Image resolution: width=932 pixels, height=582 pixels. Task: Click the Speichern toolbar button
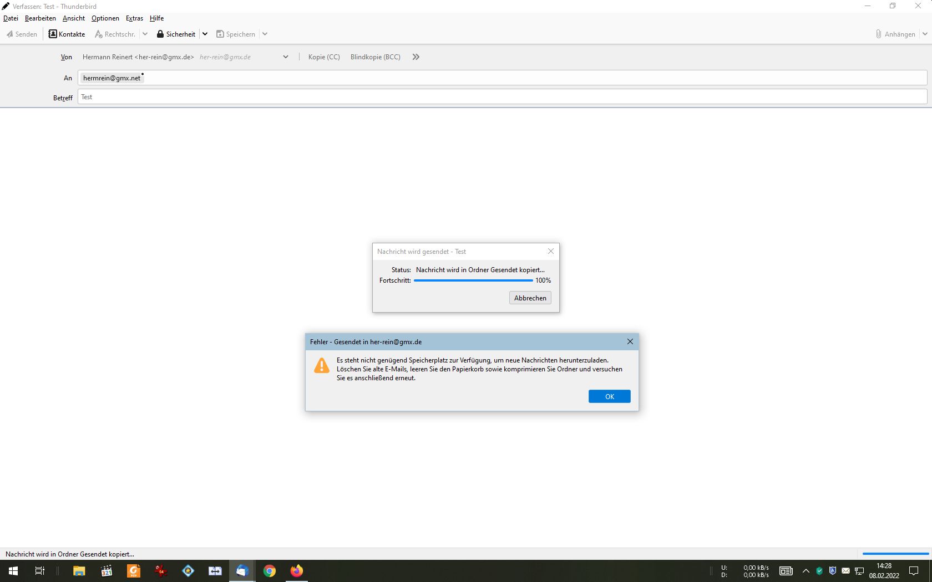pyautogui.click(x=236, y=34)
